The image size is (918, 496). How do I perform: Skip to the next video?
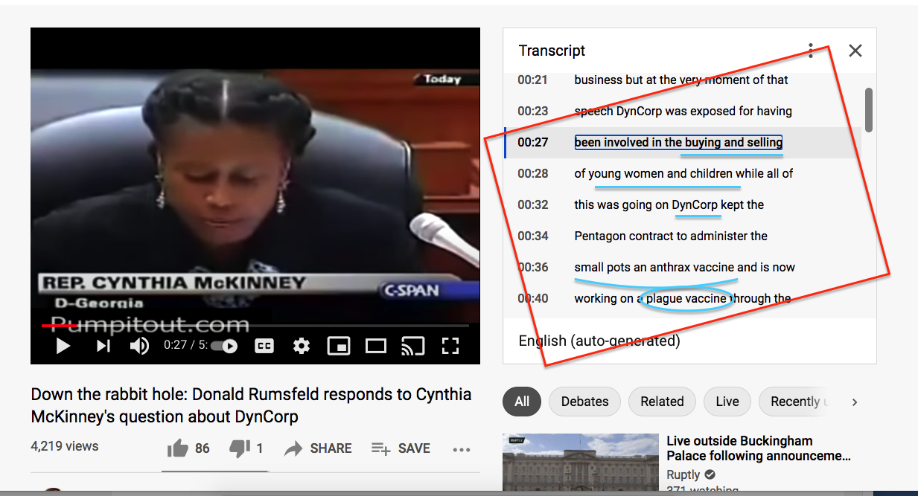point(103,346)
